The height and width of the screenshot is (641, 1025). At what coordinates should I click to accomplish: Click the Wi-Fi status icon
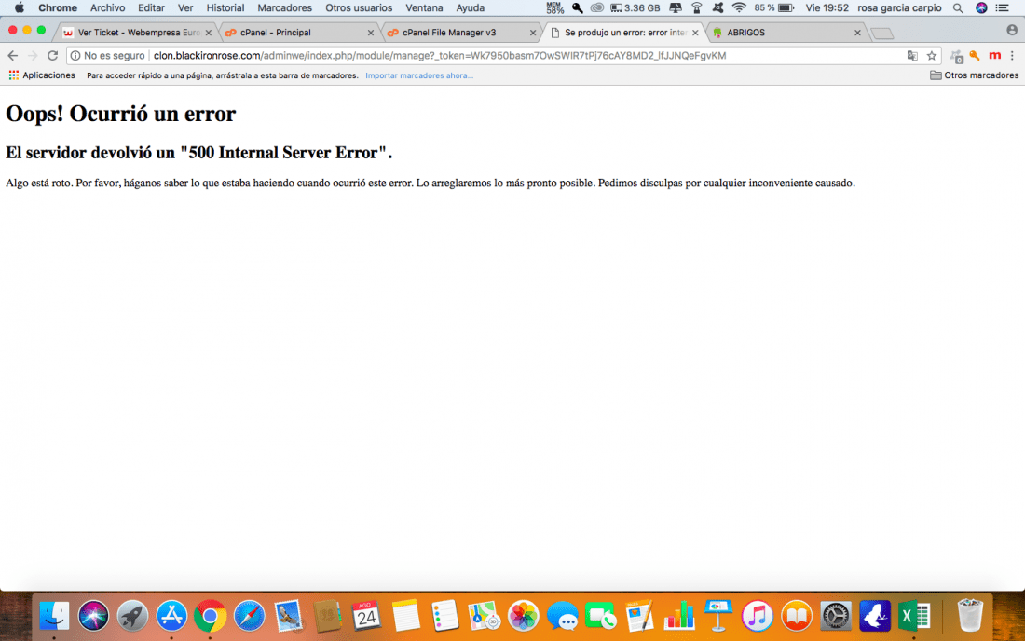point(739,7)
